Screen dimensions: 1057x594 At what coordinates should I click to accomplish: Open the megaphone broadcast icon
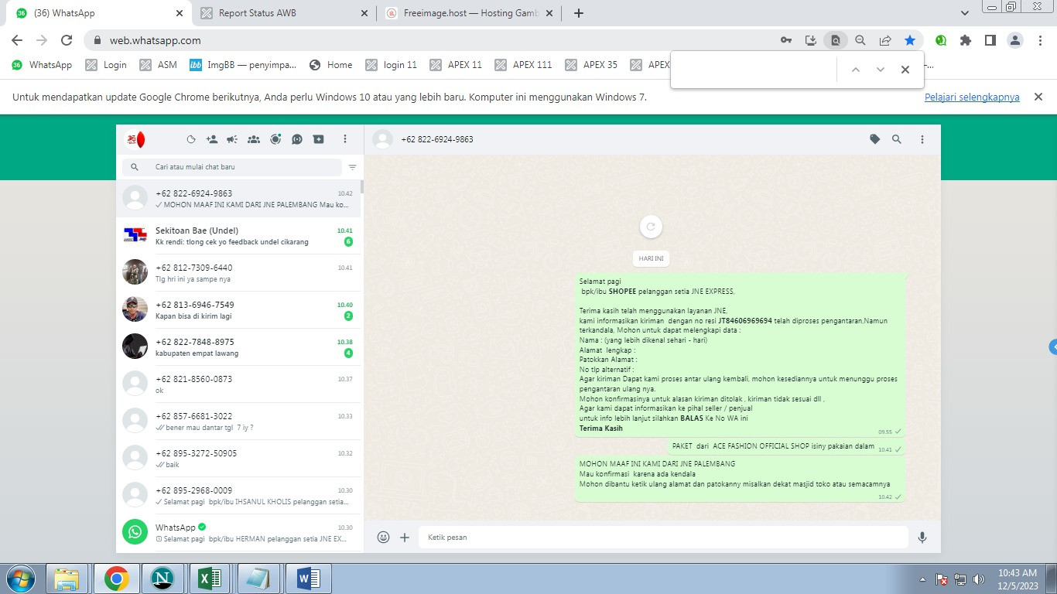click(232, 139)
